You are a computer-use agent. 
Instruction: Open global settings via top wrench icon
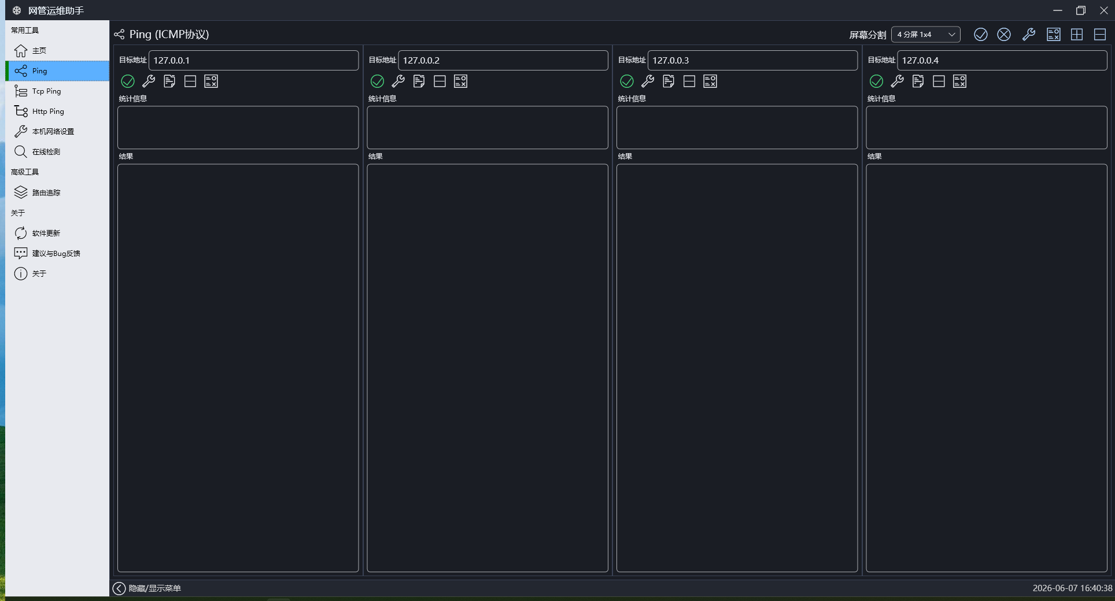[x=1029, y=35]
